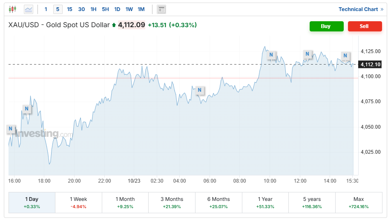Click the news marker near 05:00
Viewport: 391px width, 223px height.
tap(199, 90)
